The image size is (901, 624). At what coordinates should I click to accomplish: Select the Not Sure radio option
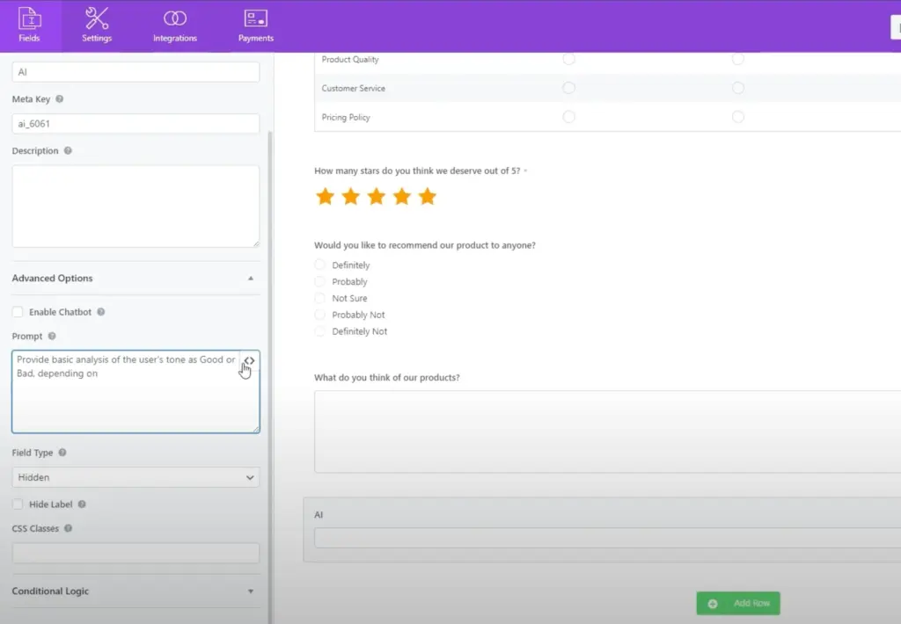pyautogui.click(x=319, y=298)
